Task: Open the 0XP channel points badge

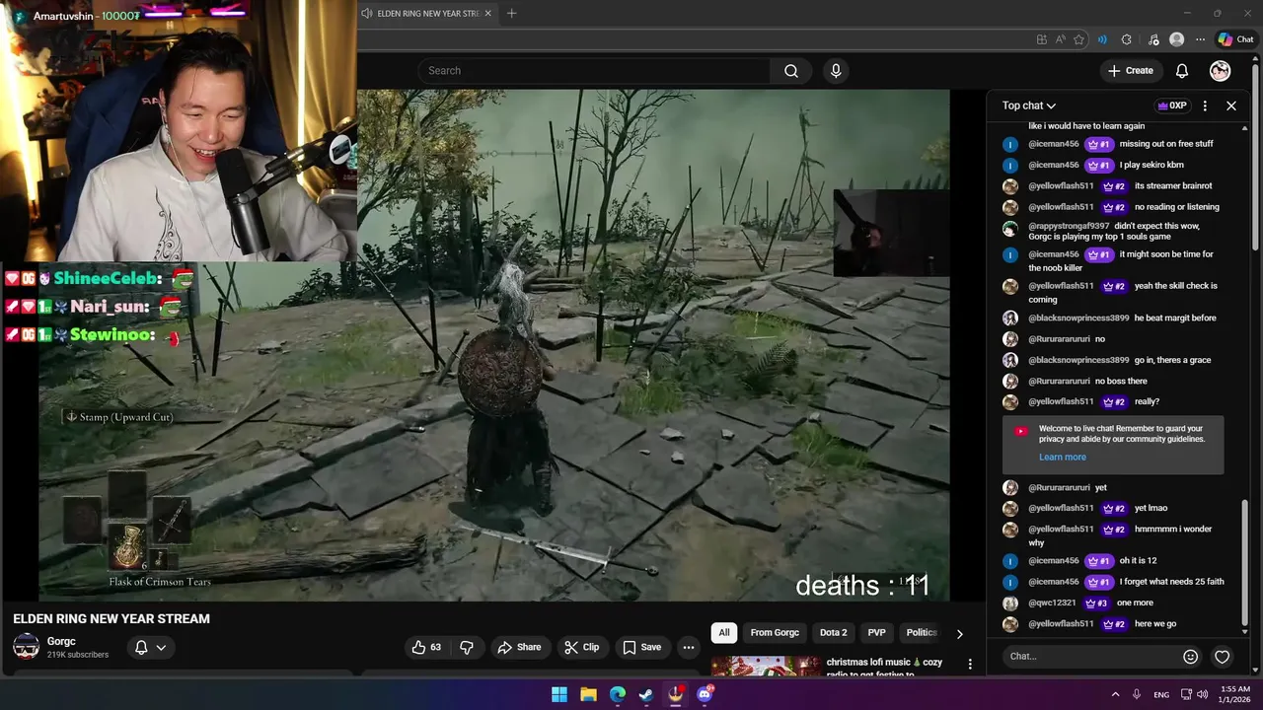Action: coord(1172,106)
